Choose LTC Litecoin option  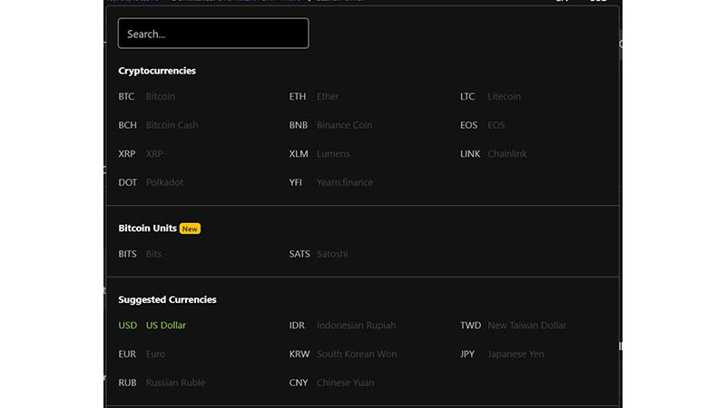[x=490, y=96]
